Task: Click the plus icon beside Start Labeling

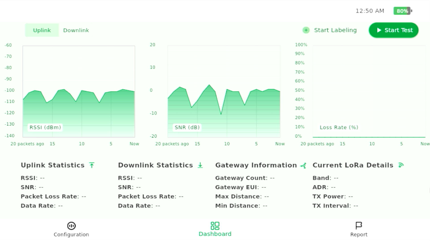Action: [306, 30]
